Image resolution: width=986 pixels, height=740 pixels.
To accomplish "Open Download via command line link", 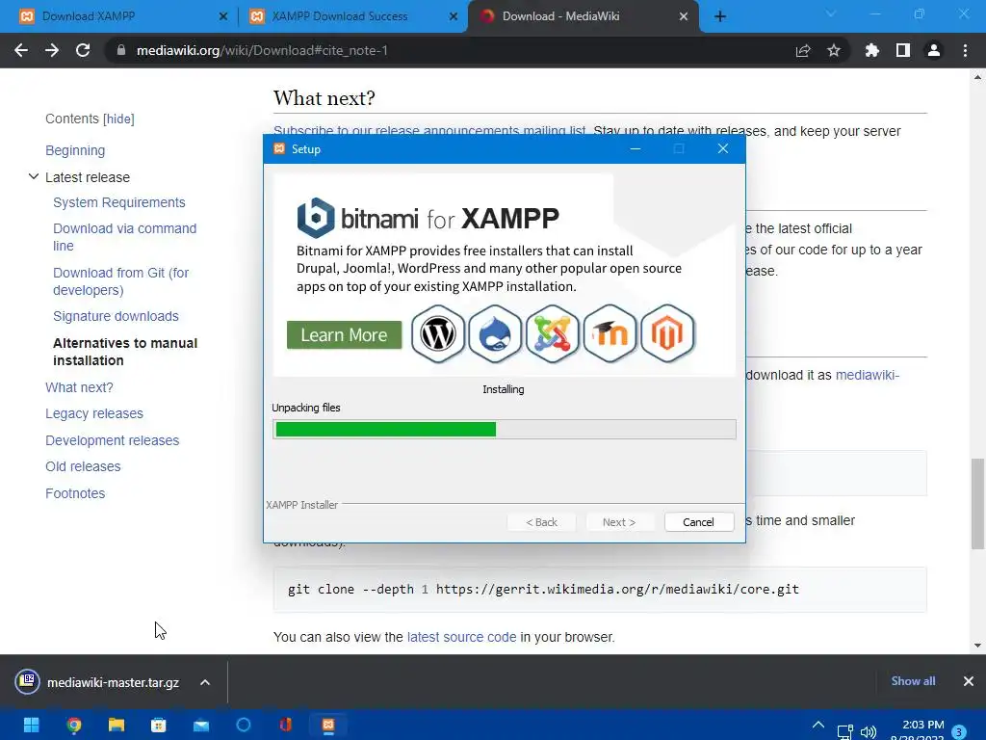I will (124, 237).
